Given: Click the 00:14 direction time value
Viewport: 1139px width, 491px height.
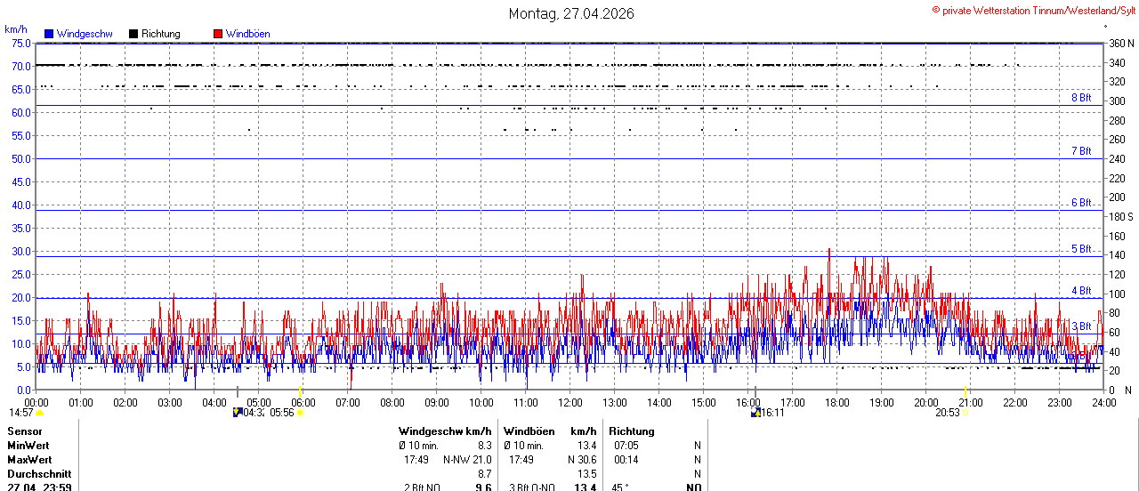Looking at the screenshot, I should tap(625, 460).
